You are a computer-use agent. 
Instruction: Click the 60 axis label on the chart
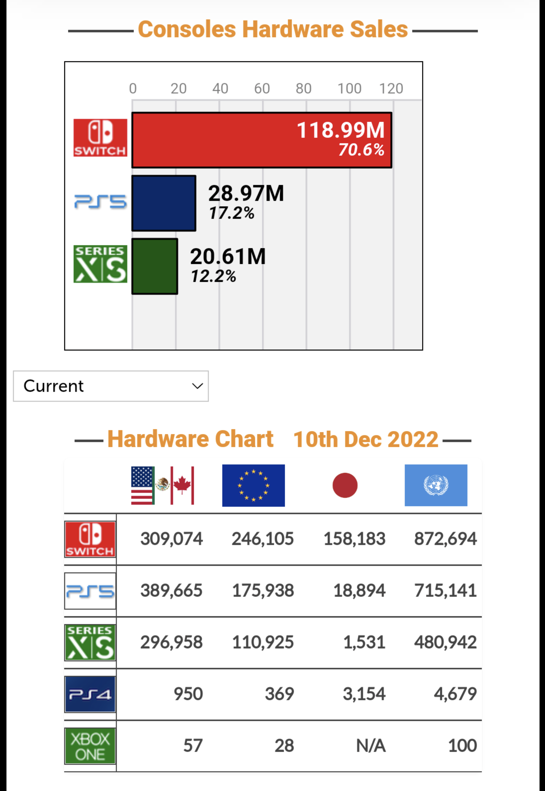click(x=262, y=89)
